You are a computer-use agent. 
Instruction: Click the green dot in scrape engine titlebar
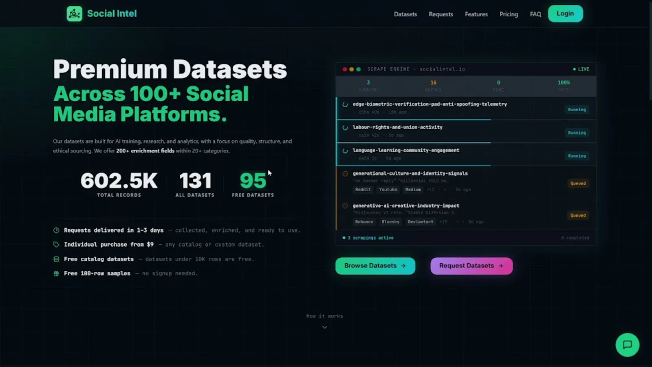(x=359, y=69)
